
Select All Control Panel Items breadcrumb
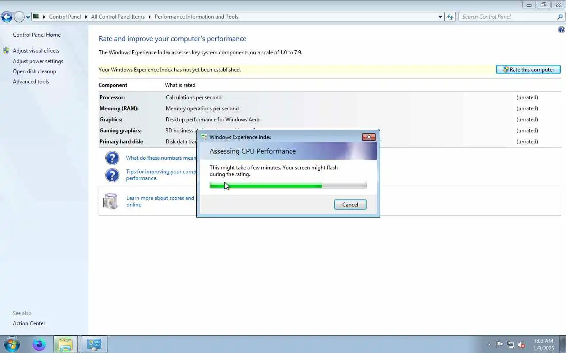118,17
